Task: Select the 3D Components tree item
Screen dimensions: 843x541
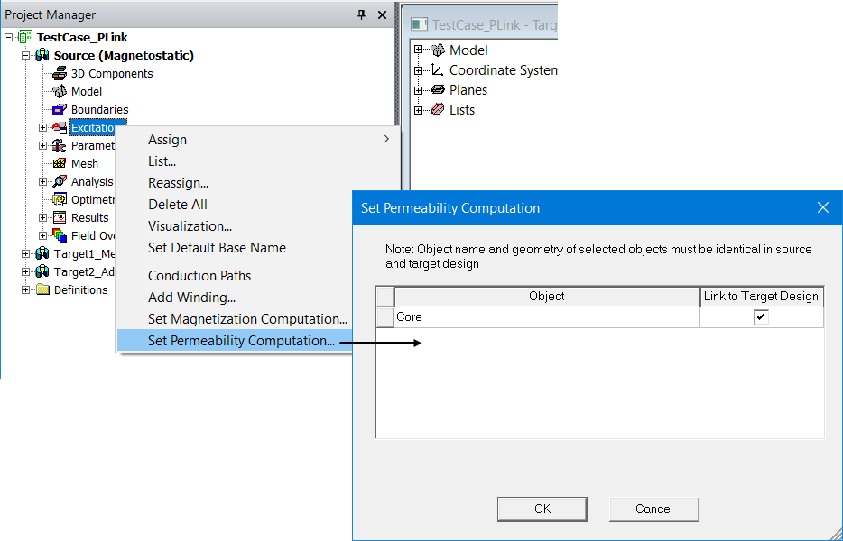Action: (112, 74)
